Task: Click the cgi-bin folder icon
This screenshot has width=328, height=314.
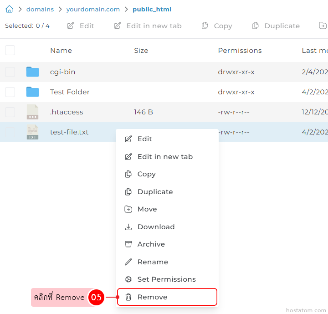Action: (32, 72)
